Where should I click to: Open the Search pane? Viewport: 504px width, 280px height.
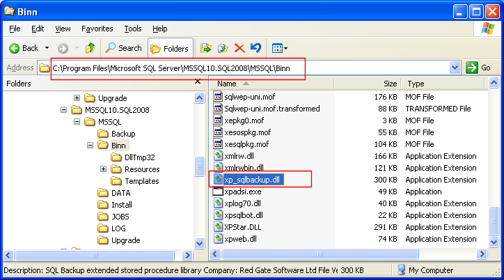pos(123,48)
